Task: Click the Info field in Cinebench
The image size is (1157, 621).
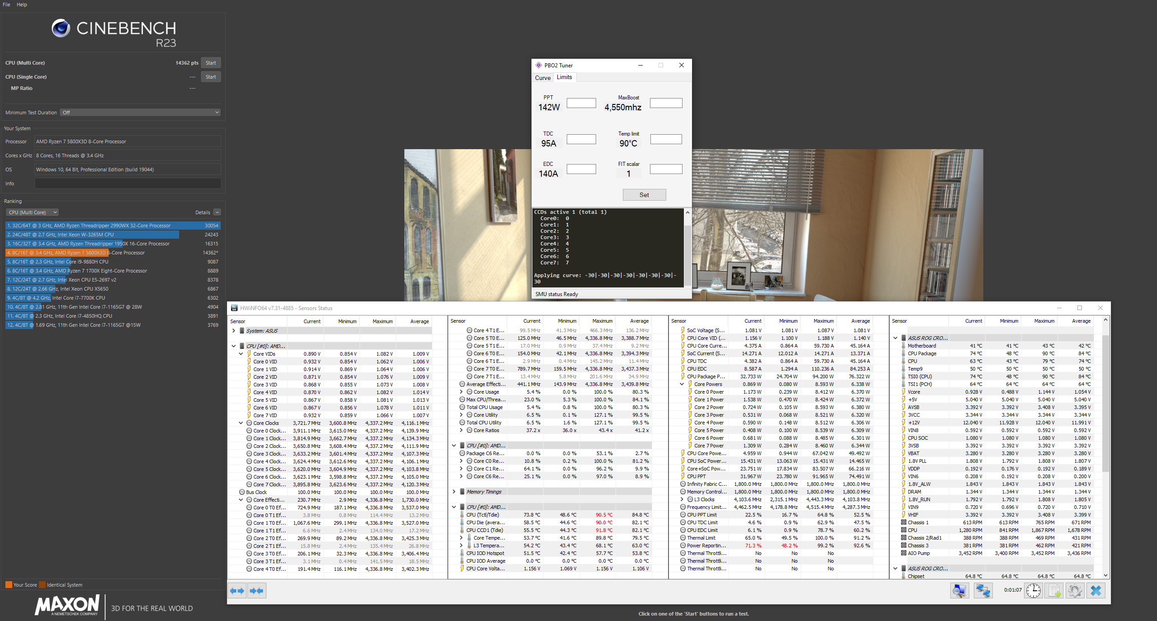Action: [128, 183]
